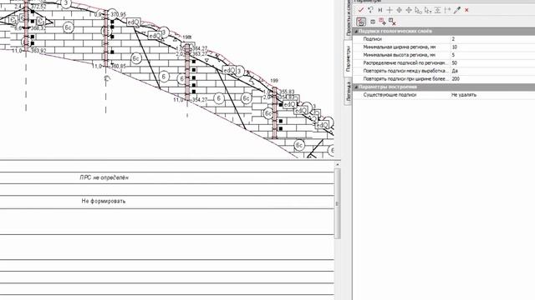Click the 'ПРС не определён' table cell

[x=104, y=177]
